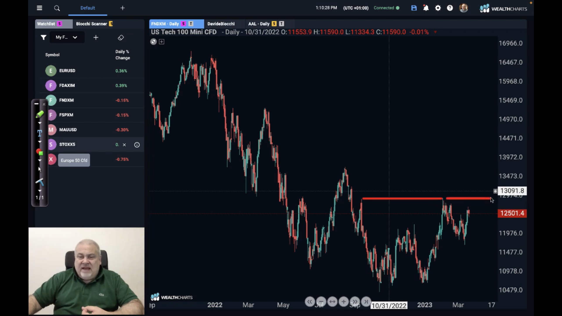This screenshot has height=316, width=562.
Task: Click the UTC +01:00 timezone label
Action: [x=356, y=8]
